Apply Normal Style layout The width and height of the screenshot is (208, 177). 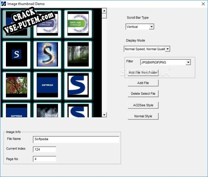coord(143,116)
